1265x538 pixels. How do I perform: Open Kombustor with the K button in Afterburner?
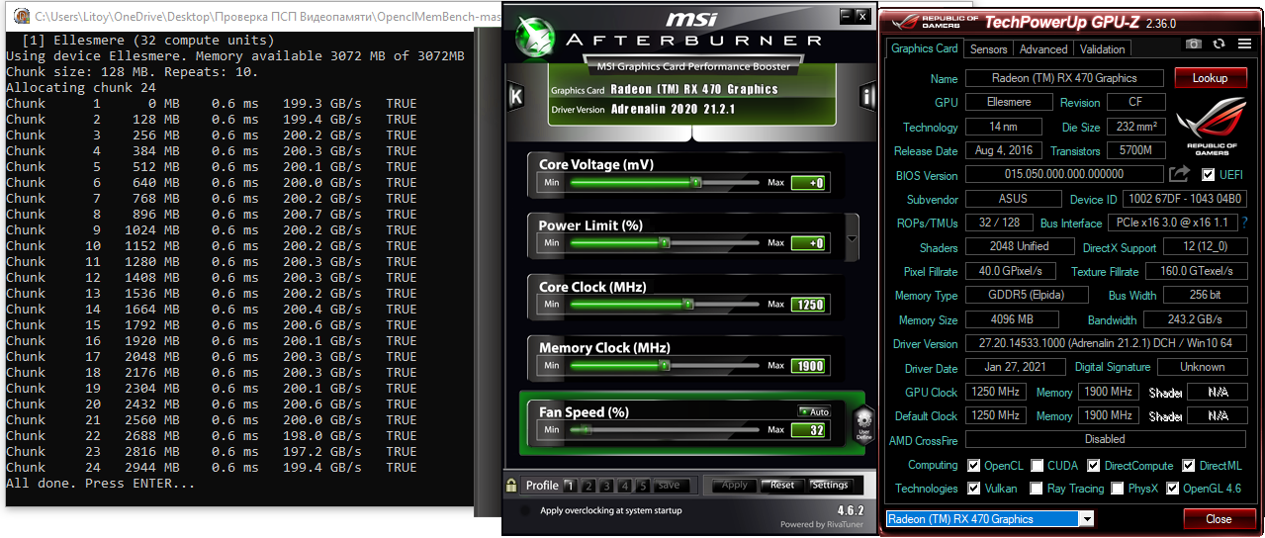pos(514,95)
